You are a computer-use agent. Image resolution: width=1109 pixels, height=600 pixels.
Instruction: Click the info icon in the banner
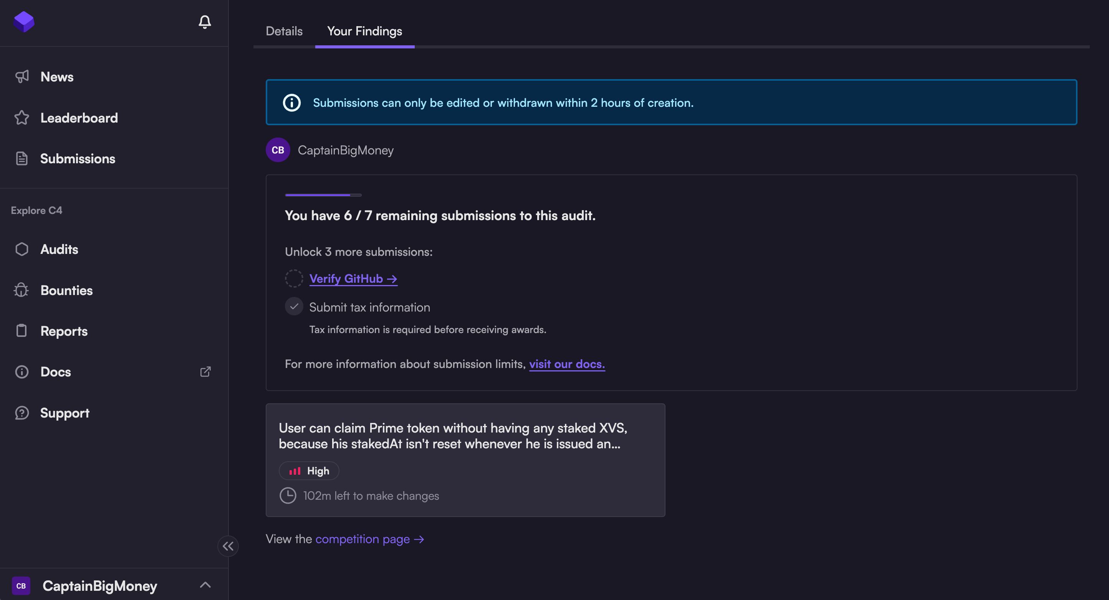click(x=291, y=103)
